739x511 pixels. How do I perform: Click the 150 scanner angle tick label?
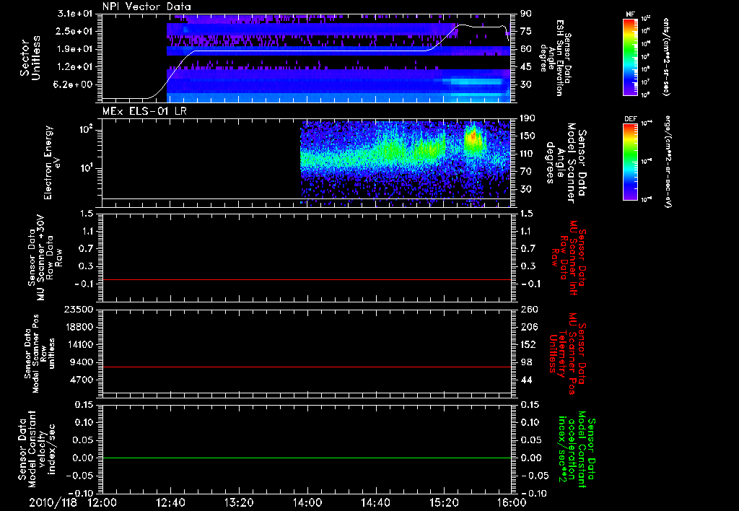coord(528,136)
